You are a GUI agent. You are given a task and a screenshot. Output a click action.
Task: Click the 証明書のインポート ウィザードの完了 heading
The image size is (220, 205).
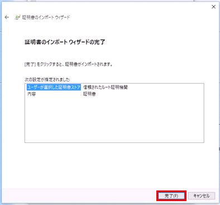[65, 42]
